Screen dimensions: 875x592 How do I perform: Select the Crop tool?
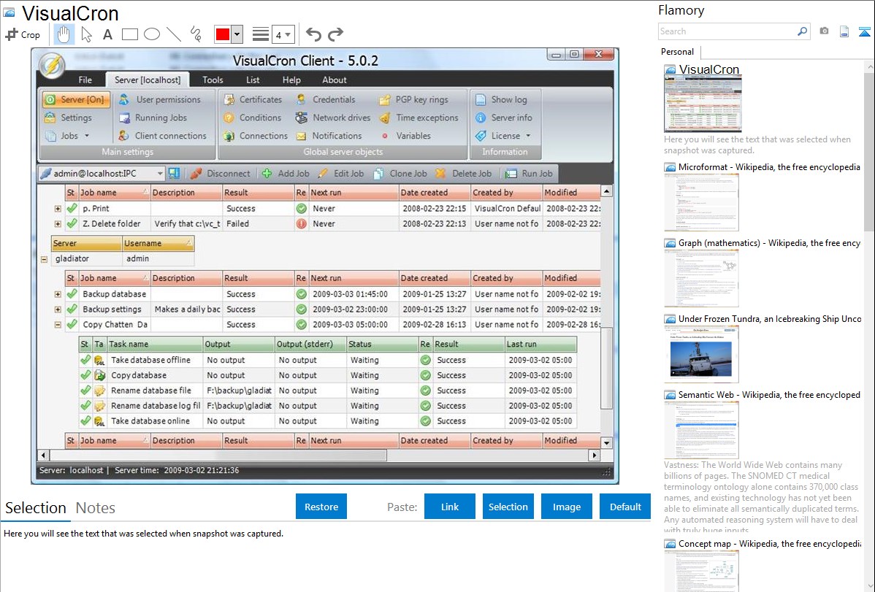[x=23, y=34]
